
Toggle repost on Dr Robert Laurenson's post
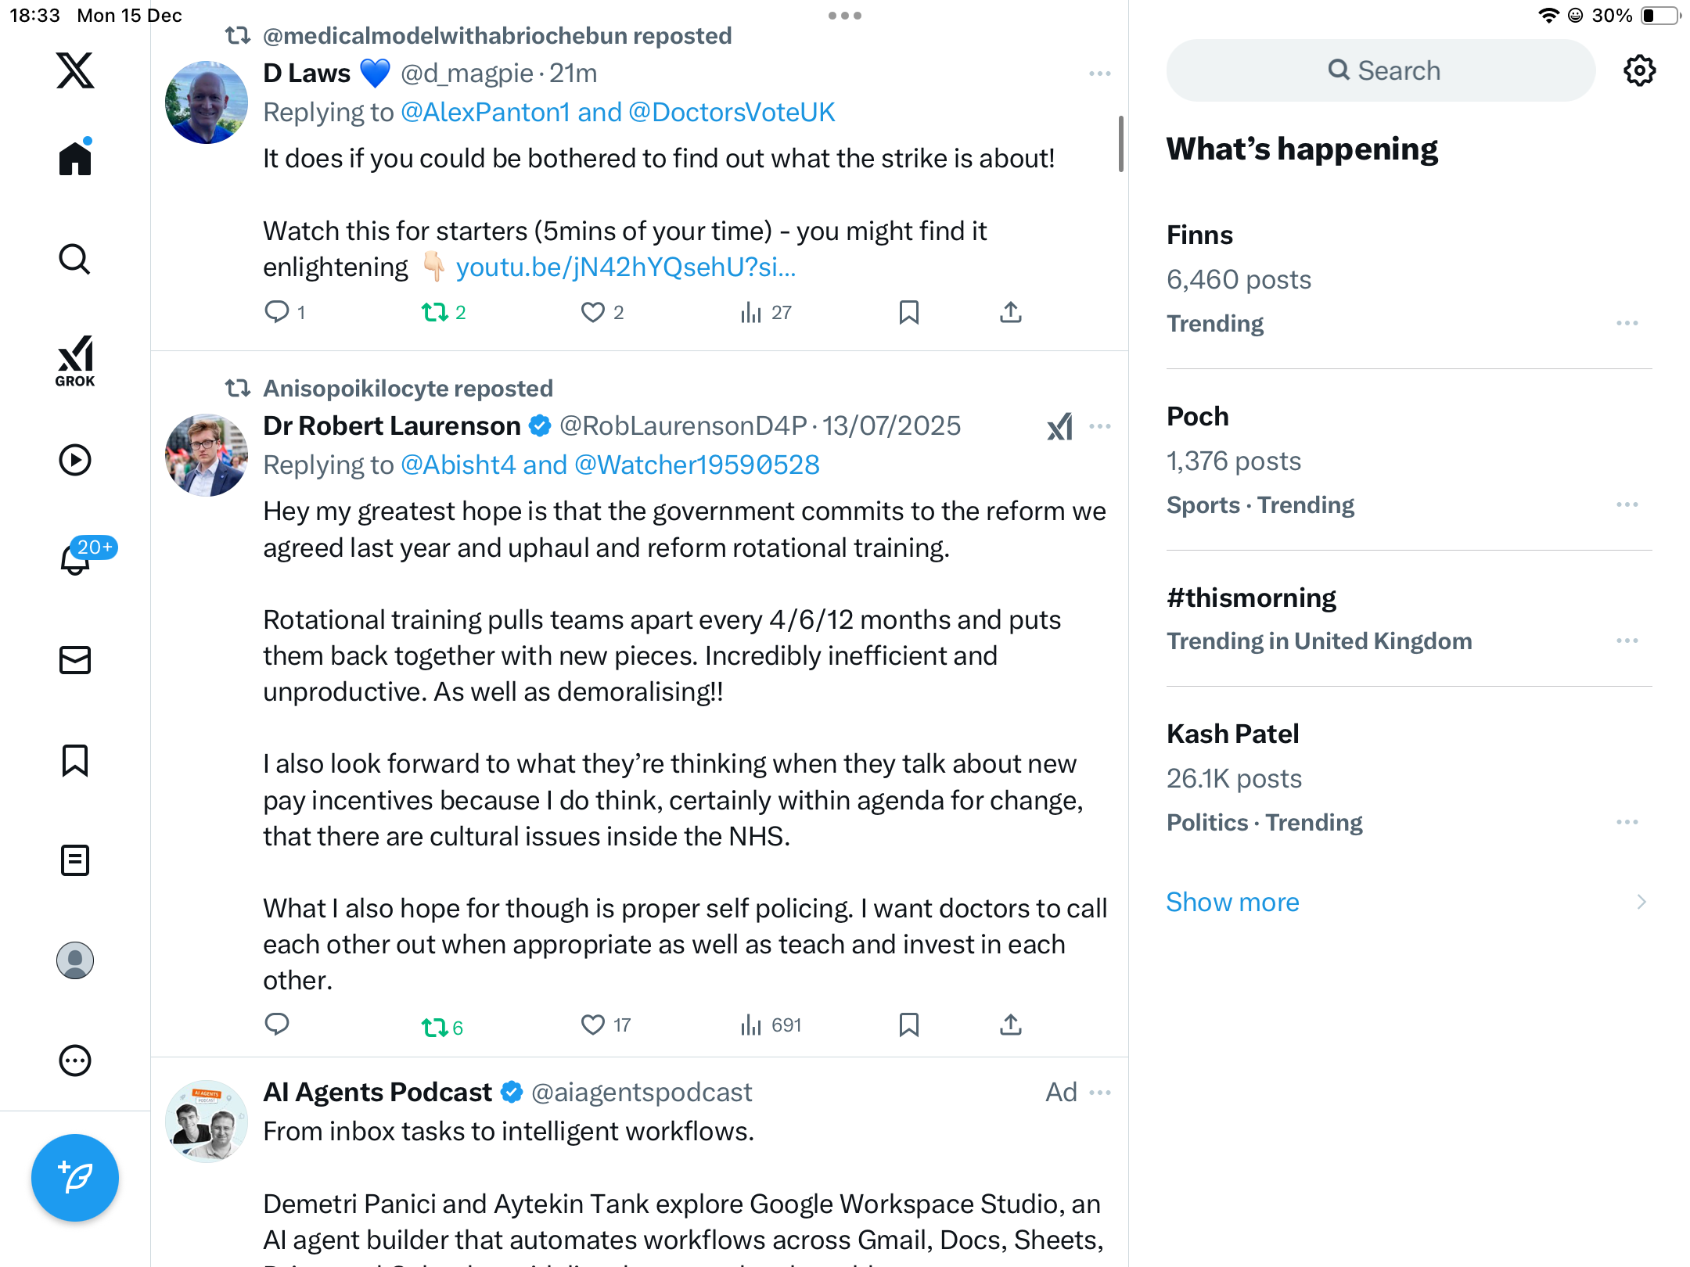click(x=434, y=1026)
